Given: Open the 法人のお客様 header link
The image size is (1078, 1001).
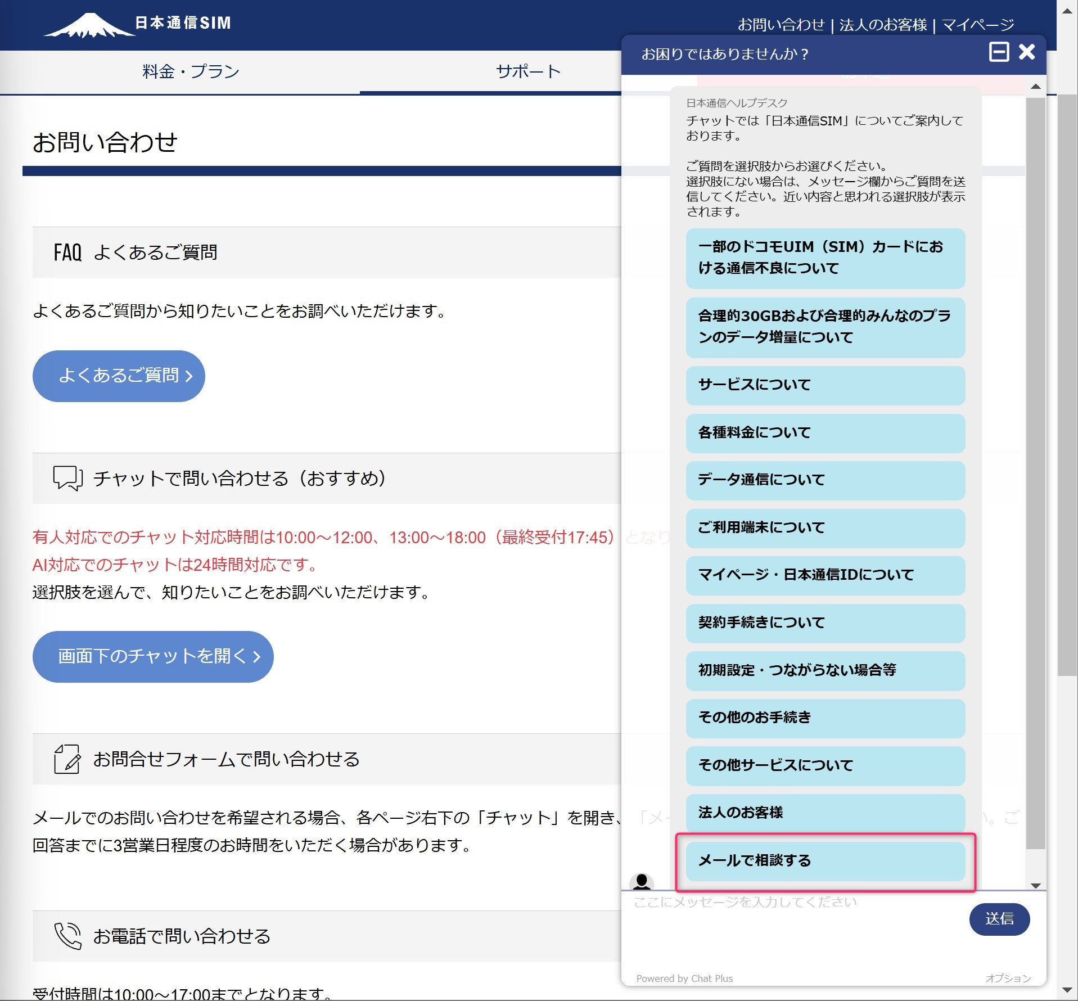Looking at the screenshot, I should (883, 25).
